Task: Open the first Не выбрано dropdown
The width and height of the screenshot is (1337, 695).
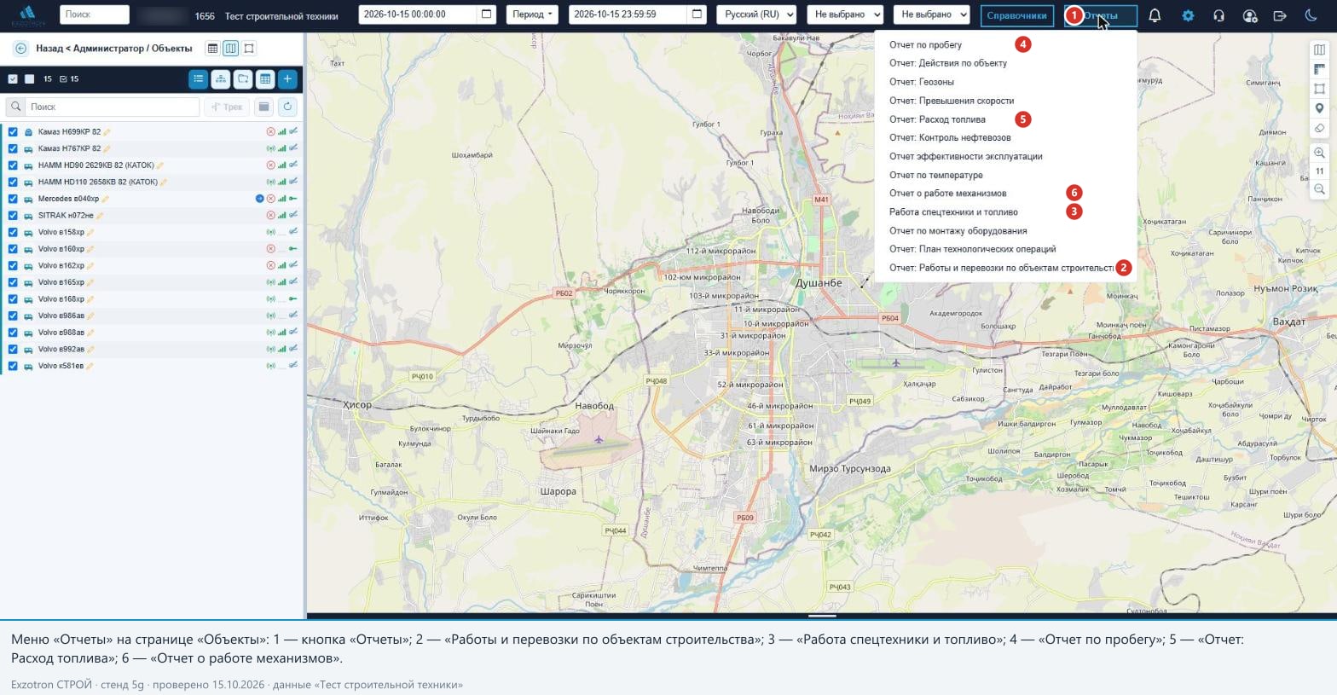Action: pos(845,14)
